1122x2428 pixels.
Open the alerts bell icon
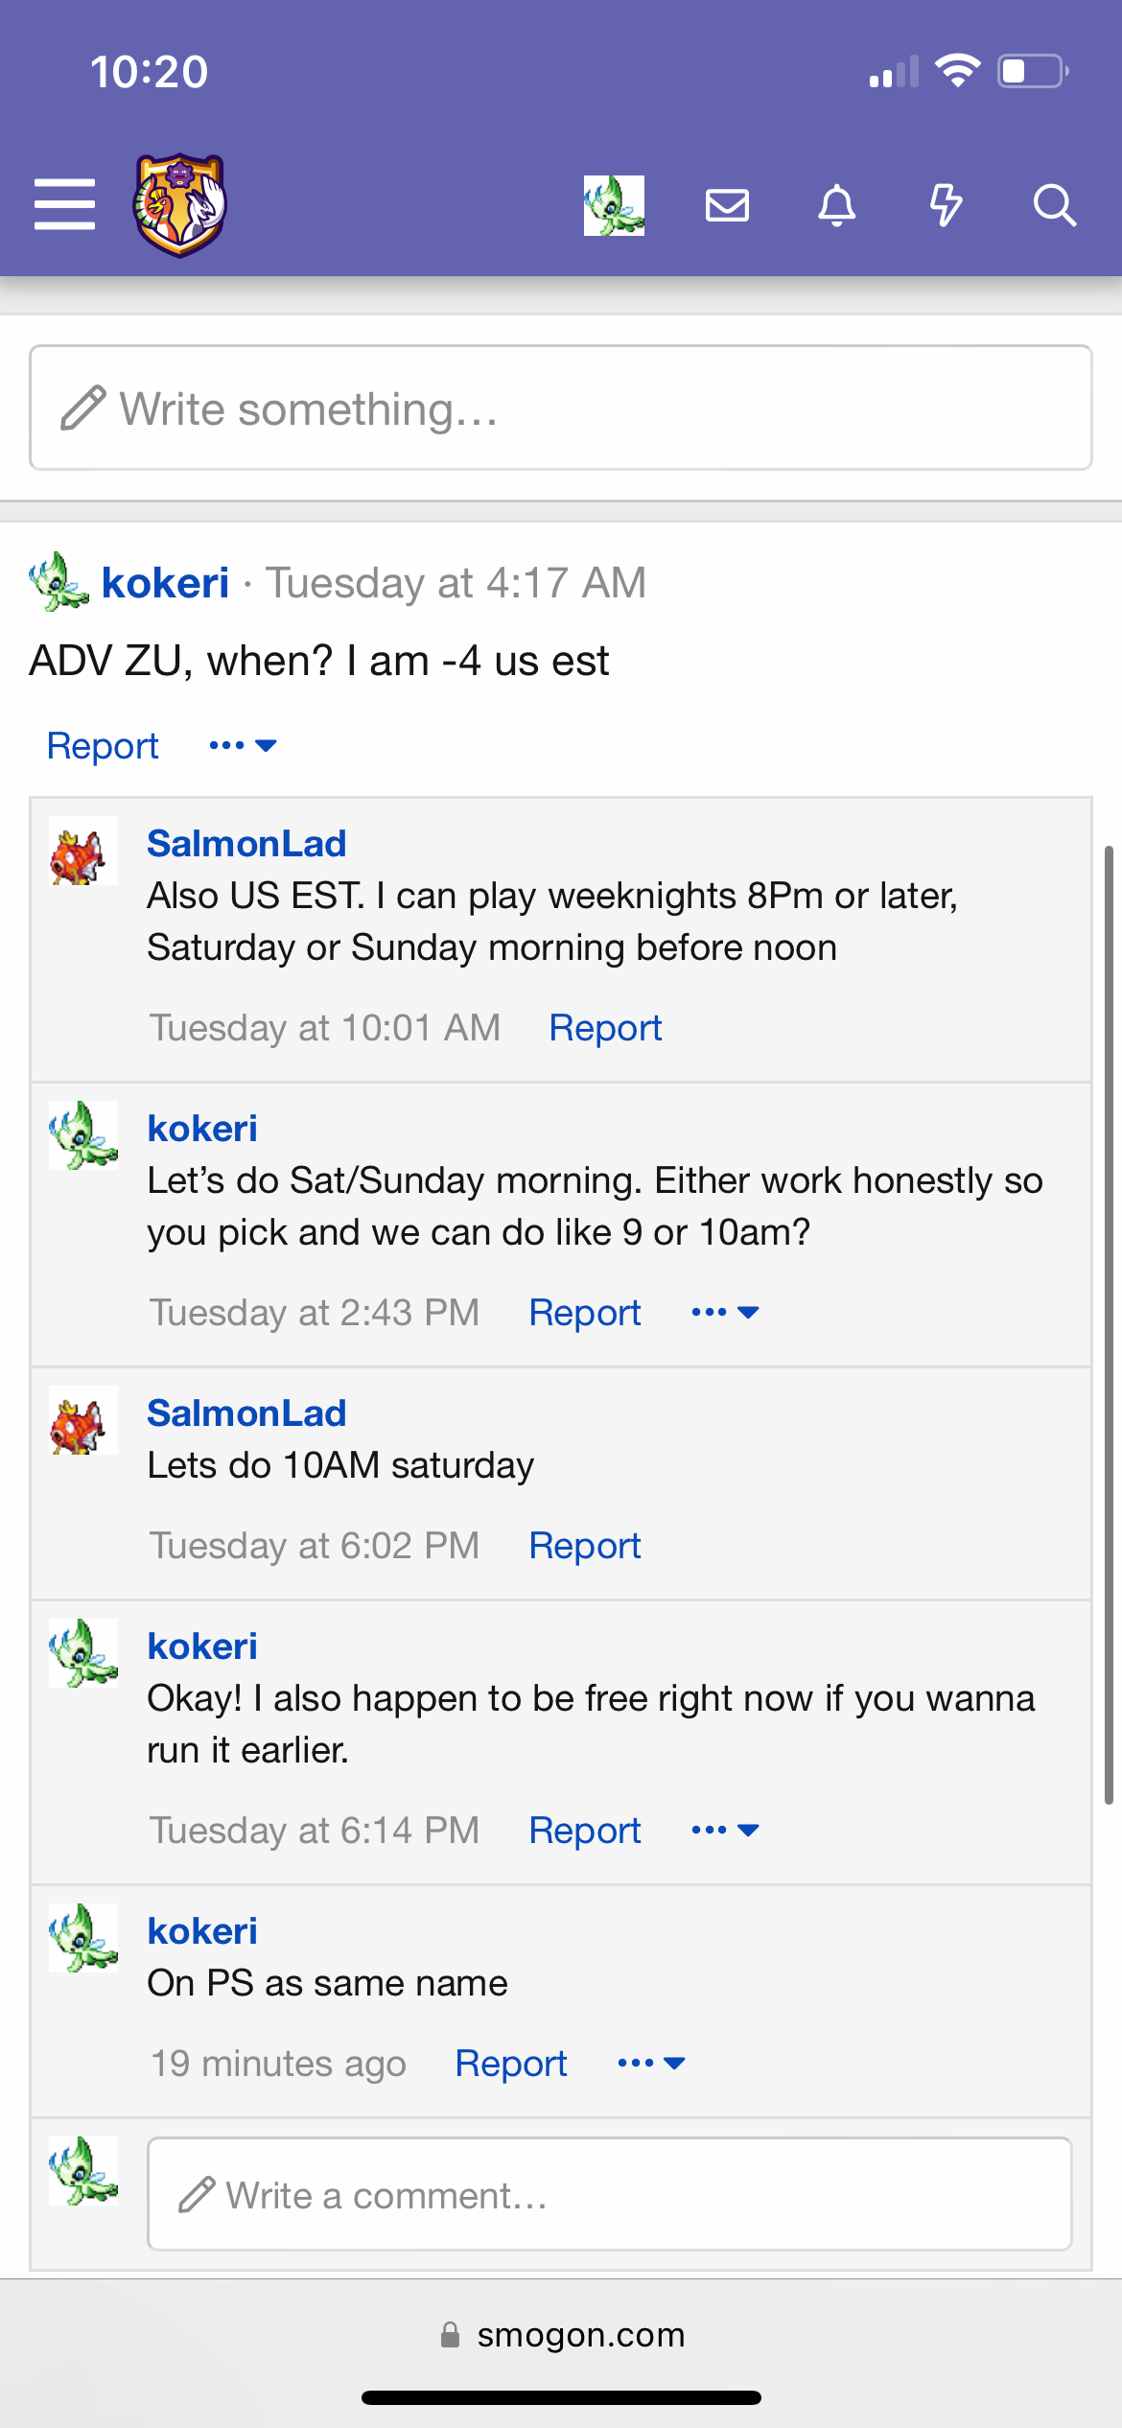tap(836, 204)
